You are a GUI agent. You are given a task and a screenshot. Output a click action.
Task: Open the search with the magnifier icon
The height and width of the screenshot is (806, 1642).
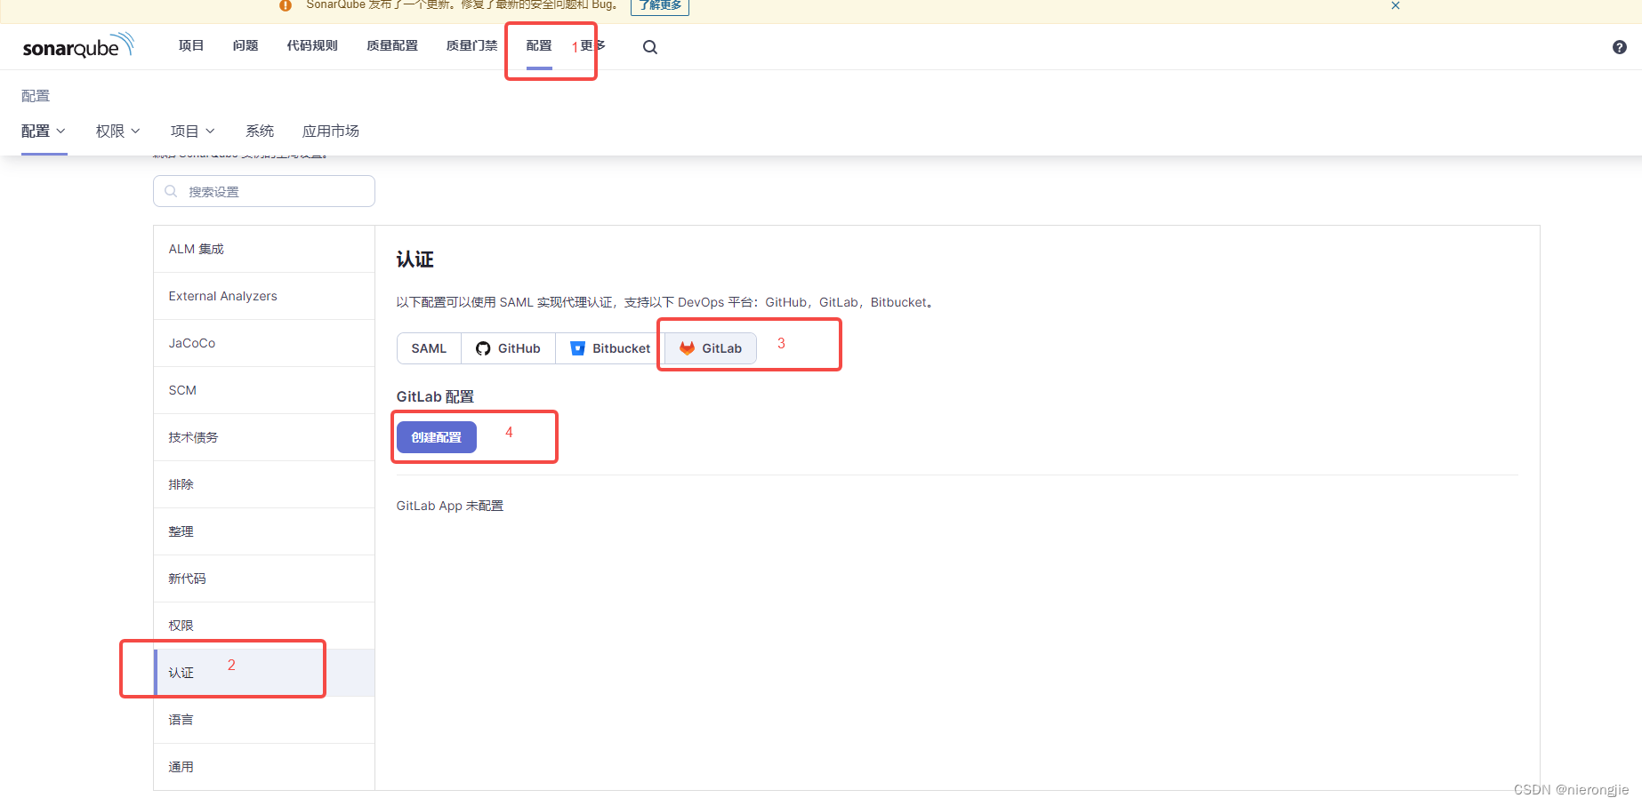click(649, 46)
